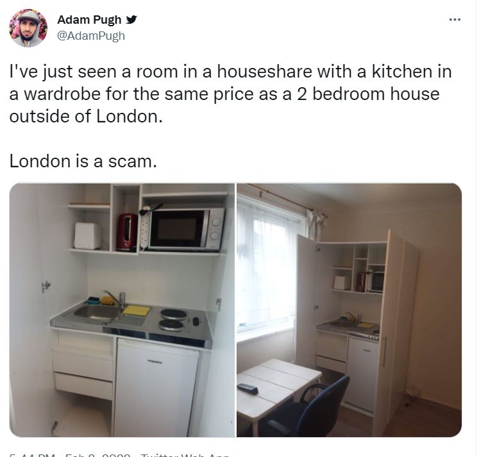Image resolution: width=479 pixels, height=457 pixels.
Task: Click the red kettle in the left photo
Action: [127, 232]
